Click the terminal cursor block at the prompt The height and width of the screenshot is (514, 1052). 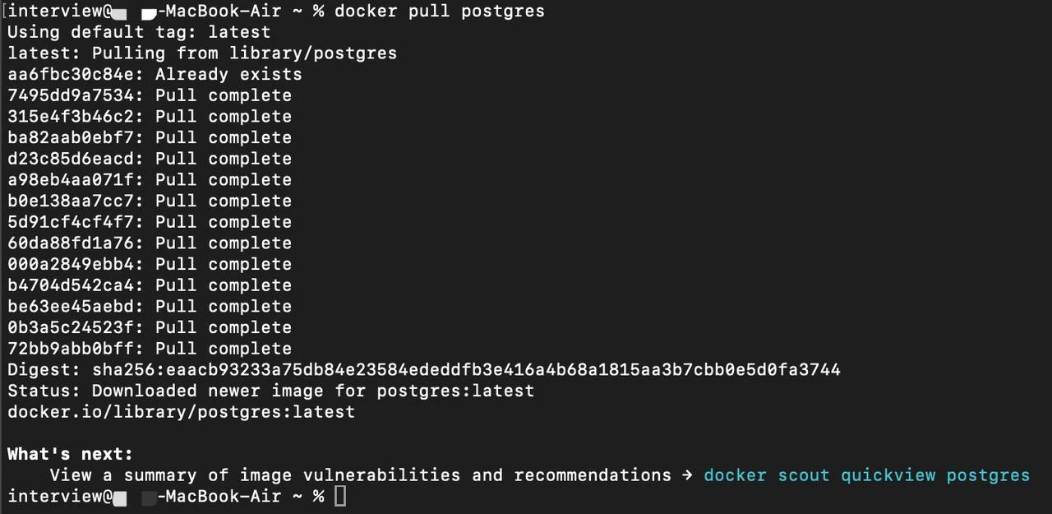(x=341, y=497)
